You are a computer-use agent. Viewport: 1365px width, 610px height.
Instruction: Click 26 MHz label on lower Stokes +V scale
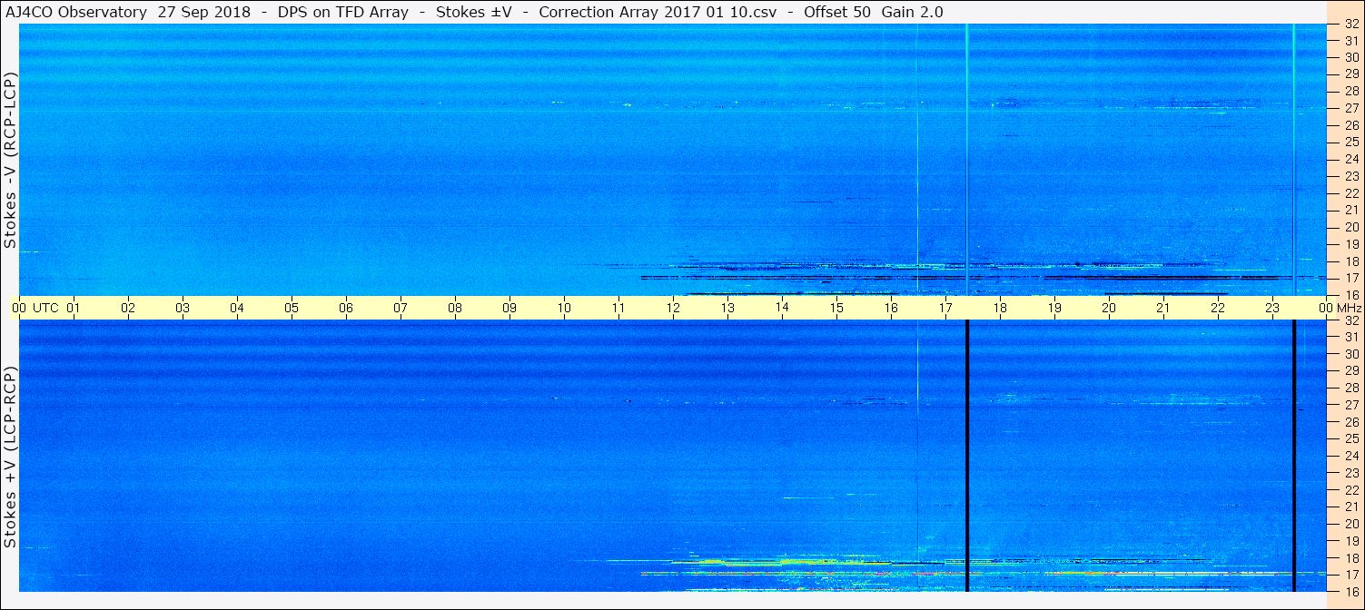click(1350, 422)
